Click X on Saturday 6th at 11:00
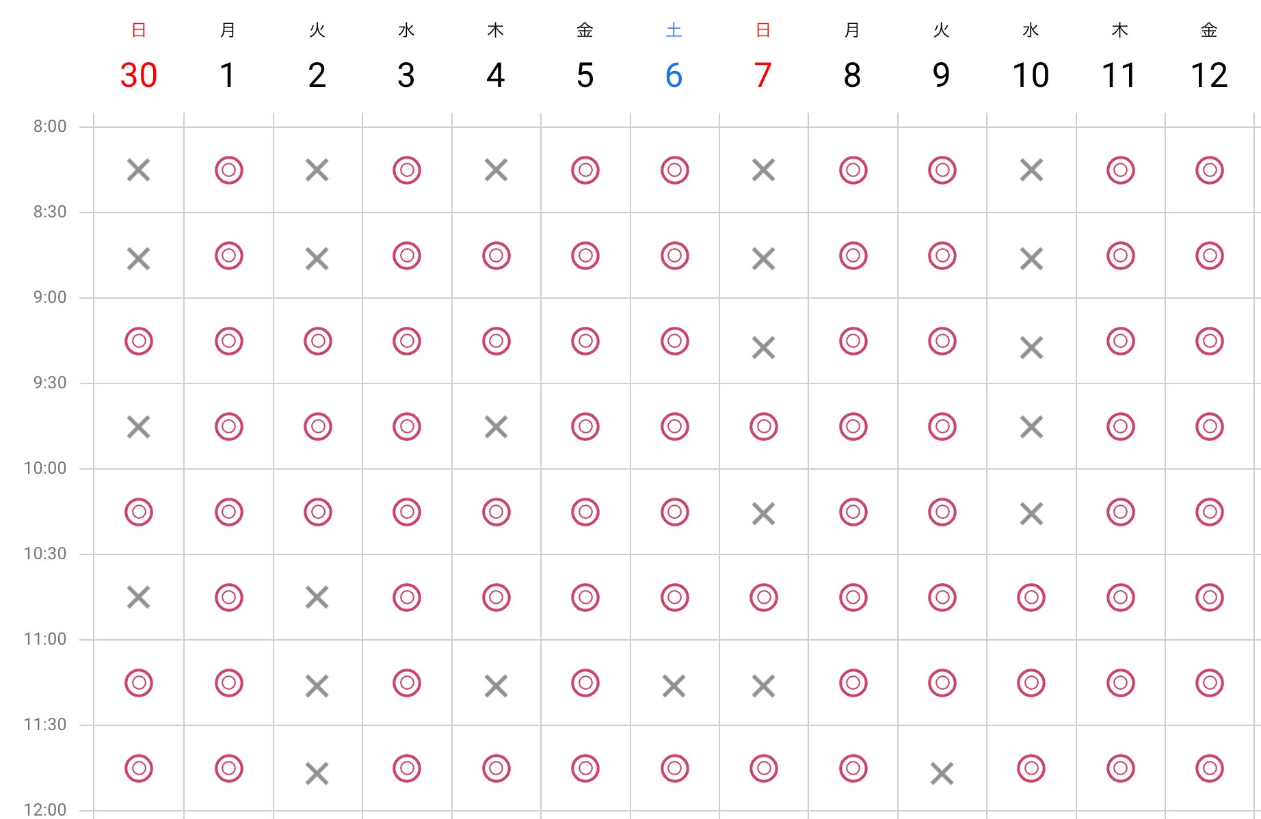 click(674, 686)
